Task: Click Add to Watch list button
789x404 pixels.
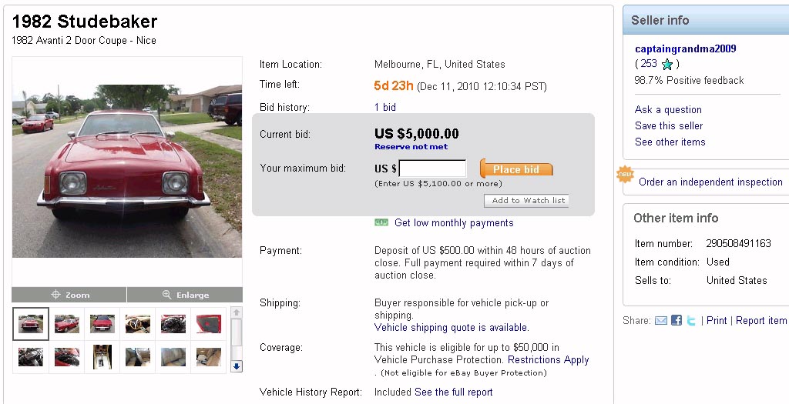Action: coord(527,201)
